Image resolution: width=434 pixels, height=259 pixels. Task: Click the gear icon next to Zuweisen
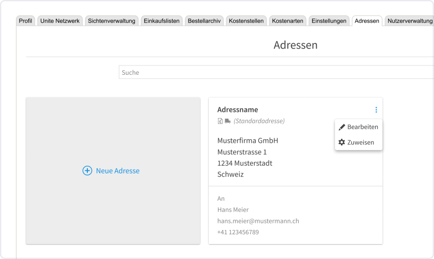tap(342, 142)
